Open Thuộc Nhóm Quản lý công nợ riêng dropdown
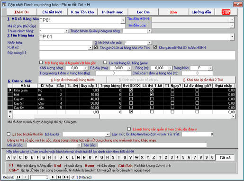Image resolution: width=244 pixels, height=181 pixels. click(149, 31)
